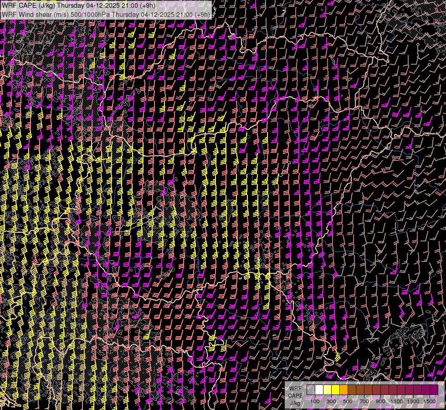446x410 pixels.
Task: Select the pale yellow CAPE legend swatch
Action: (x=327, y=390)
